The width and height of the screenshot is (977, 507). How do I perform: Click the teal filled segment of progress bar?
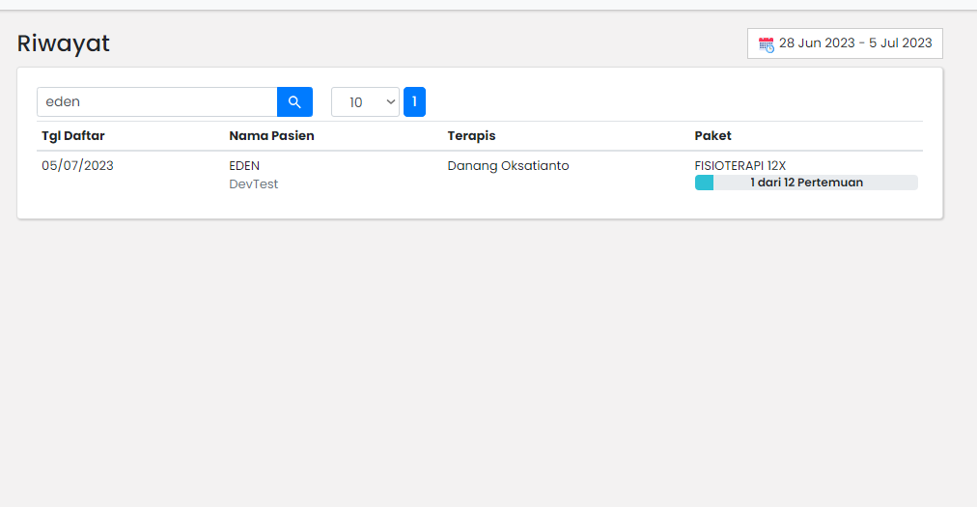tap(704, 183)
